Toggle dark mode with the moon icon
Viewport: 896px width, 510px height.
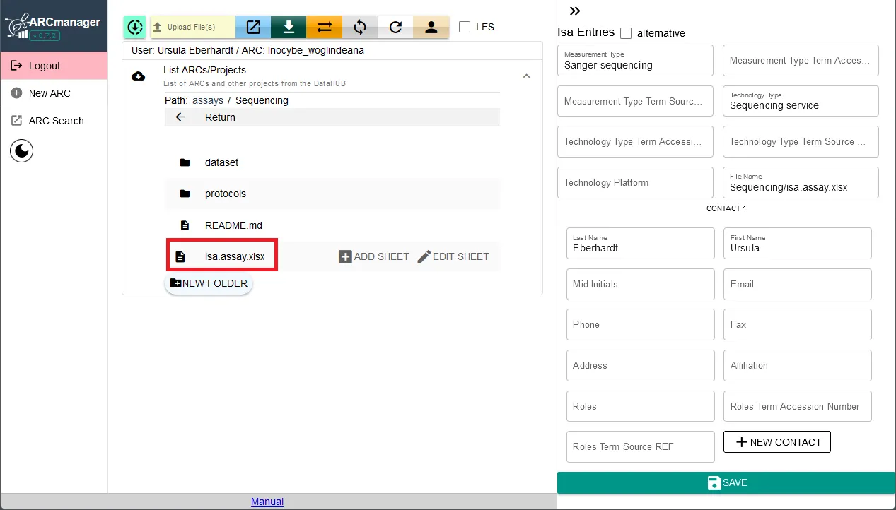click(22, 150)
